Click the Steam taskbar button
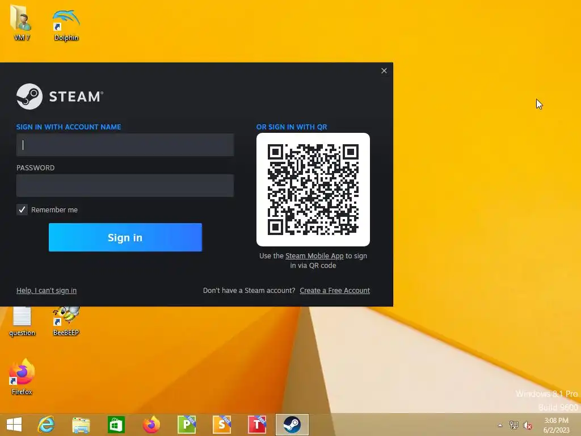Image resolution: width=581 pixels, height=436 pixels. [x=292, y=425]
